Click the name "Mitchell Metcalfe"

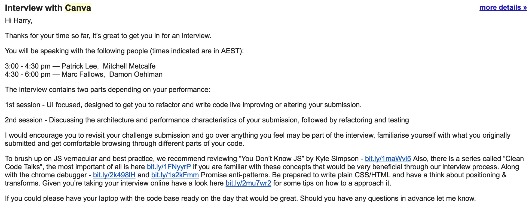pyautogui.click(x=129, y=66)
